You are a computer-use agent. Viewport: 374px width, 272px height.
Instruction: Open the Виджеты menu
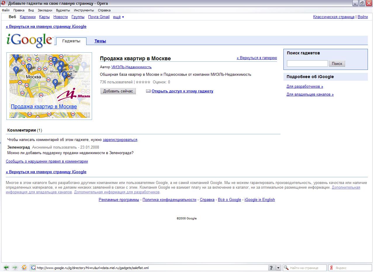[63, 10]
